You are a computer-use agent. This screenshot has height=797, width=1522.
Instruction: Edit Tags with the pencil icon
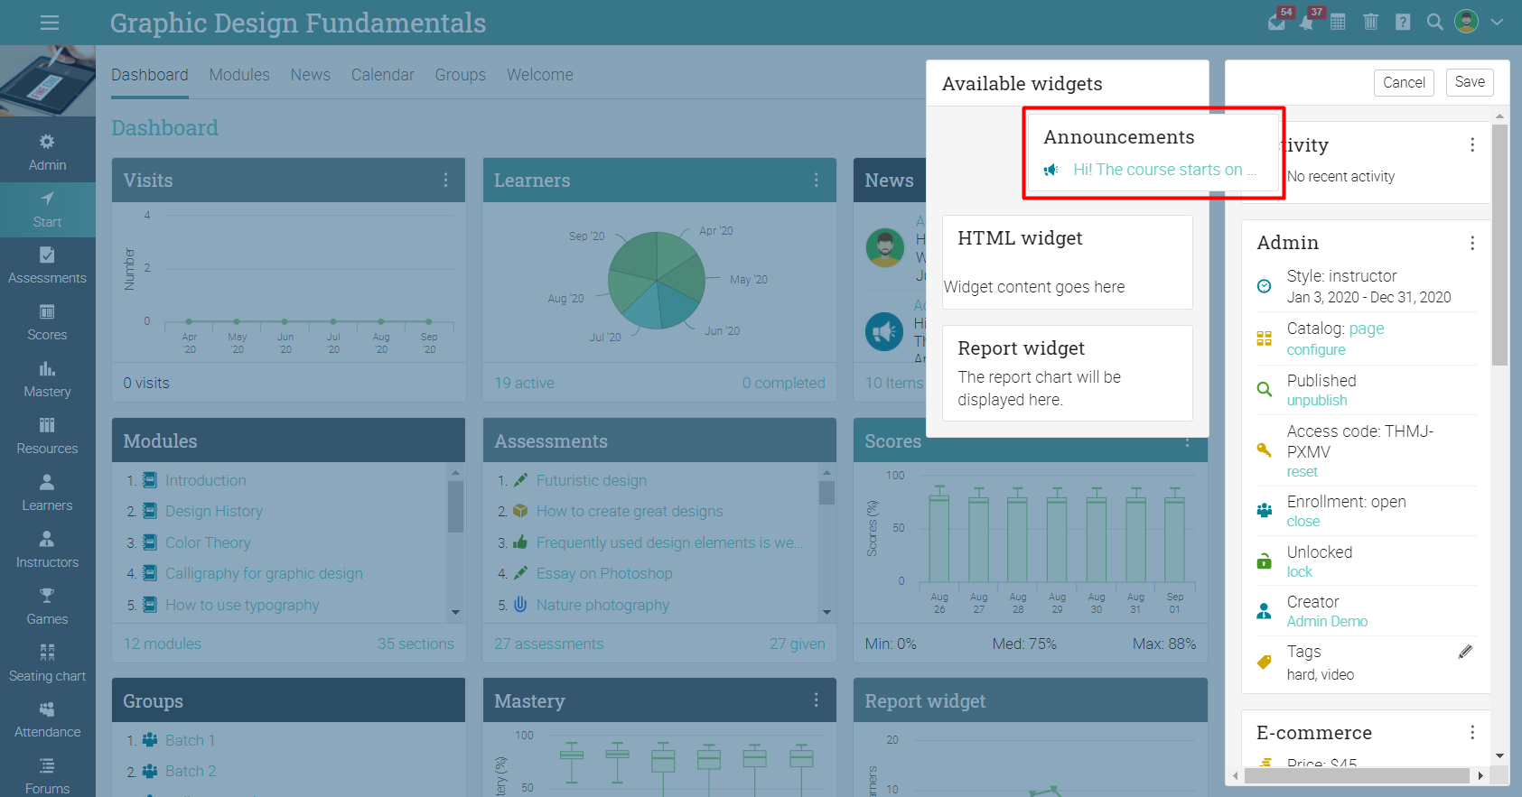click(1465, 652)
